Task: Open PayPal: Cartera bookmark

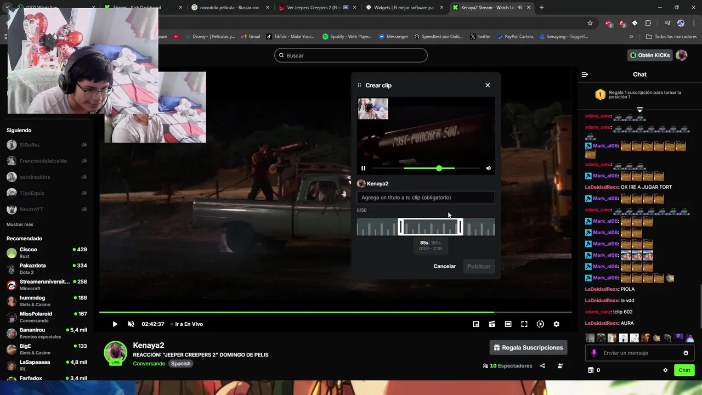Action: [515, 37]
